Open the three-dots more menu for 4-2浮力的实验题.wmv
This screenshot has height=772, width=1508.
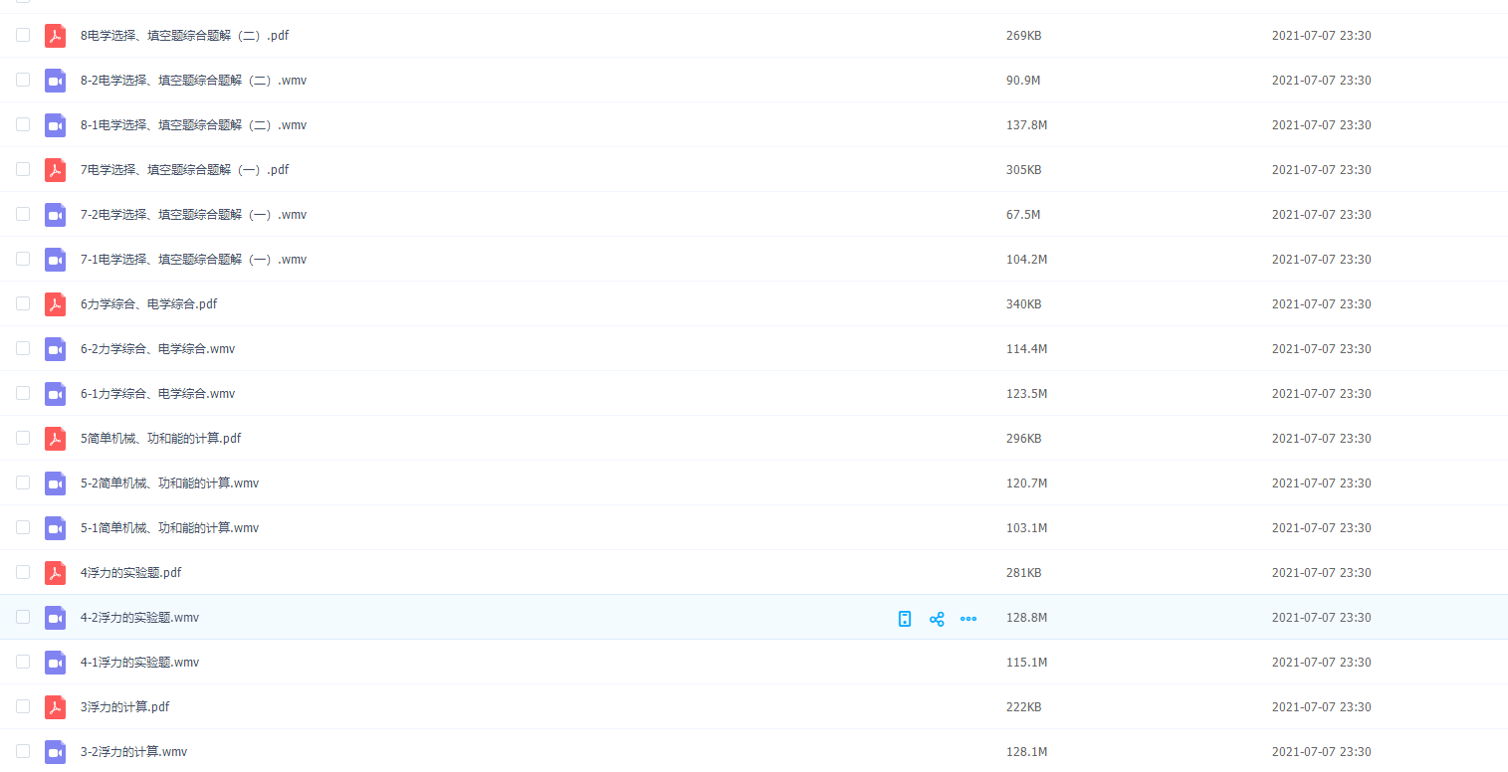click(968, 619)
